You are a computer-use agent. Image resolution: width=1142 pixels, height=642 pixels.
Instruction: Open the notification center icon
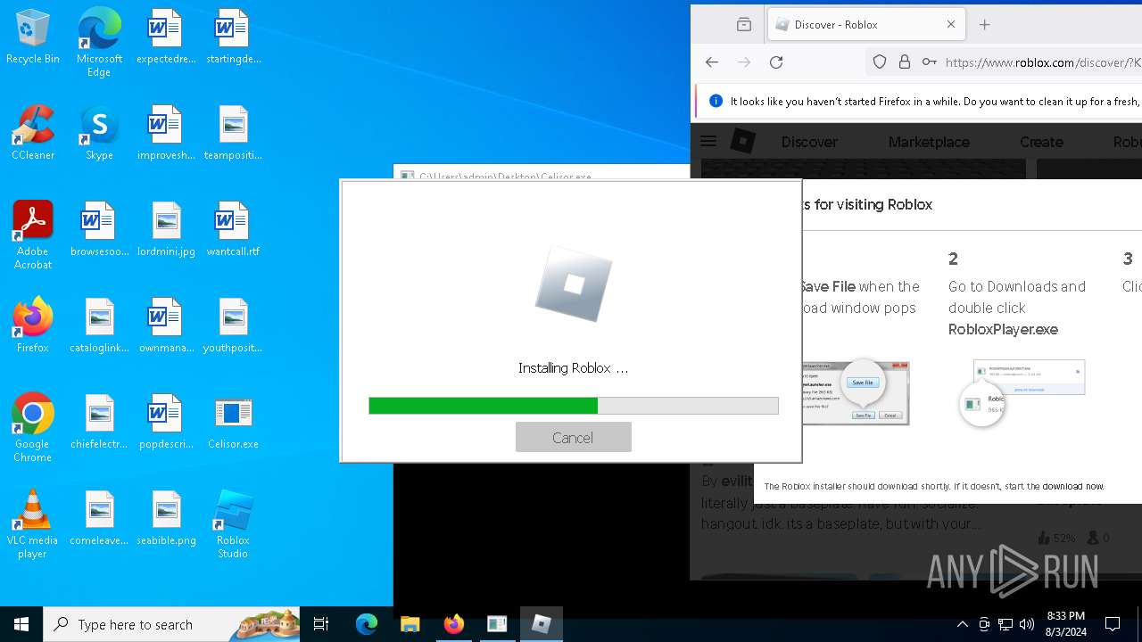[1113, 624]
